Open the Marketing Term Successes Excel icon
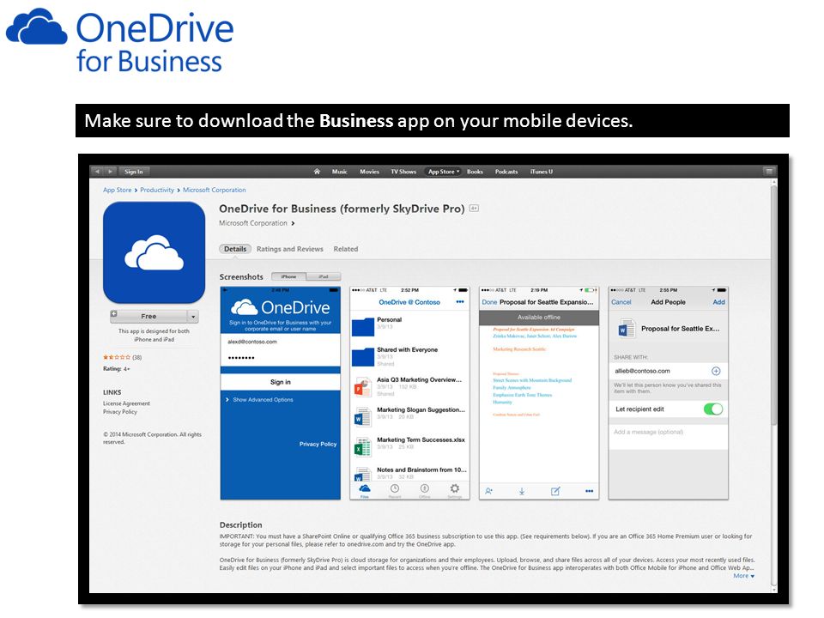 click(x=362, y=447)
